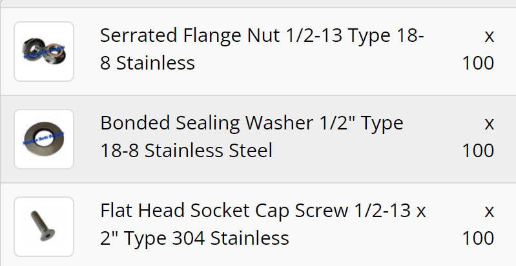Select the 100 quantity for Serrated Flange Nut
This screenshot has height=266, width=516.
478,63
